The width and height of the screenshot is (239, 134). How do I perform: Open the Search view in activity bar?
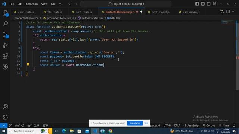(5, 24)
